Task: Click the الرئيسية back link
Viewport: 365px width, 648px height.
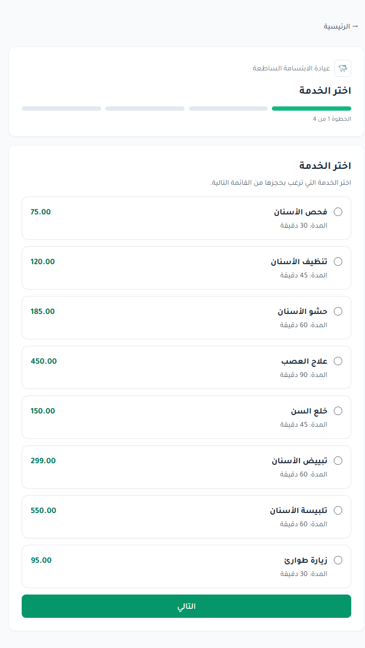Action: point(341,26)
